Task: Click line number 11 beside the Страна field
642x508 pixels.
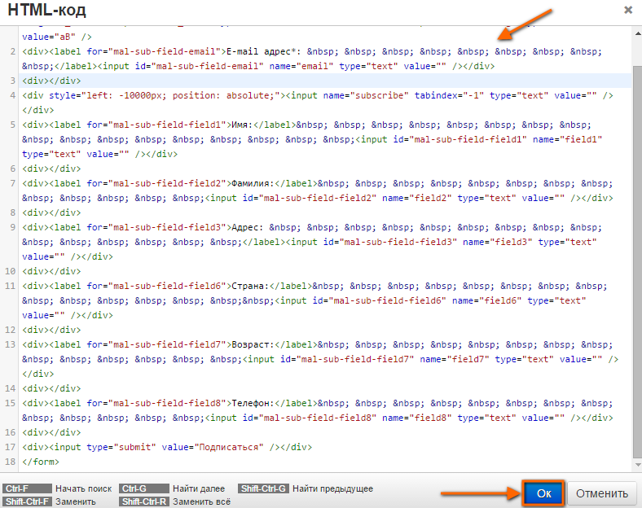Action: click(10, 287)
